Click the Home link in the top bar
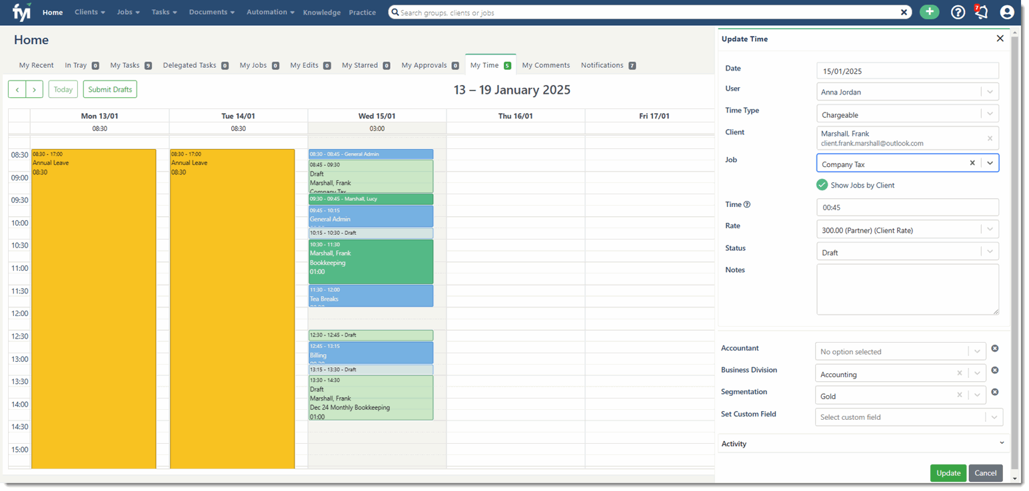The height and width of the screenshot is (491, 1029). click(53, 13)
